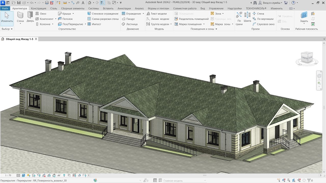Choose the Пандус ramp tool
The image size is (326, 183).
[x=128, y=19]
